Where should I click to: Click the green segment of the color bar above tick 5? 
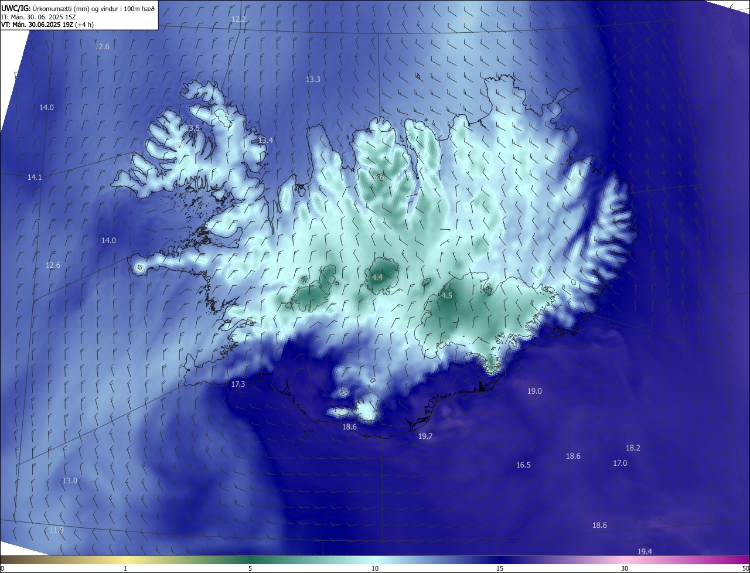[x=250, y=560]
